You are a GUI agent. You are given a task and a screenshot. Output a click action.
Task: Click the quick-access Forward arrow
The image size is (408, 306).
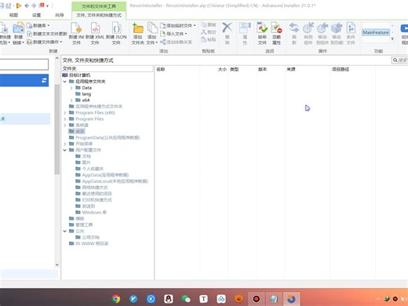tap(34, 5)
